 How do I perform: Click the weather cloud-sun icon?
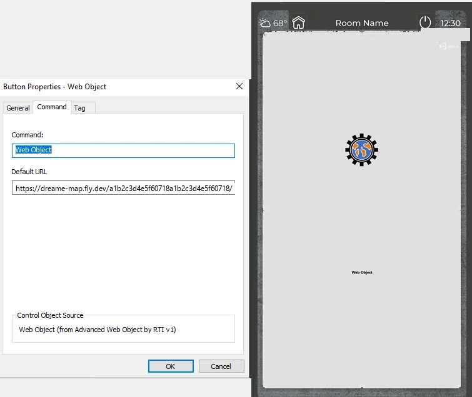pos(265,23)
